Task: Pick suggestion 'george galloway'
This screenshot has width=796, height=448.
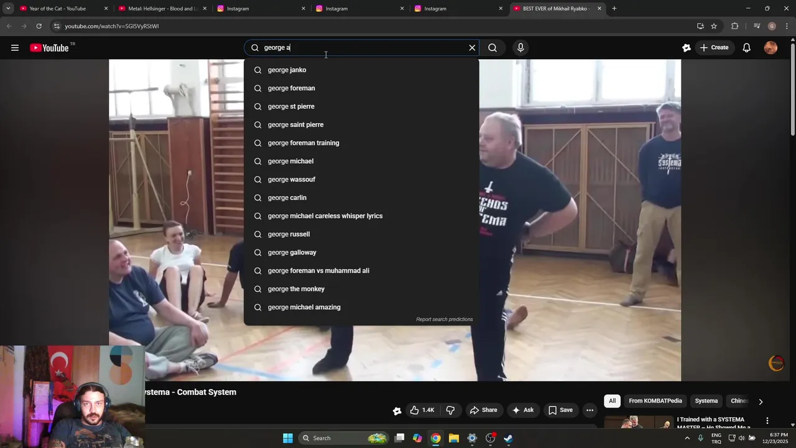Action: [x=361, y=253]
